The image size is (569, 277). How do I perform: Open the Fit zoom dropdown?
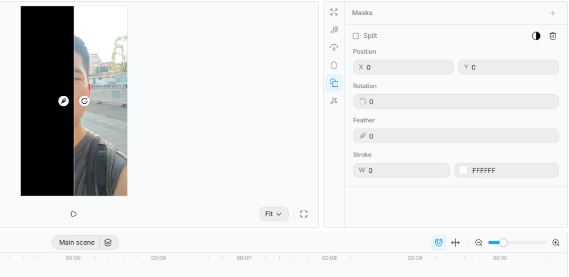(x=274, y=214)
